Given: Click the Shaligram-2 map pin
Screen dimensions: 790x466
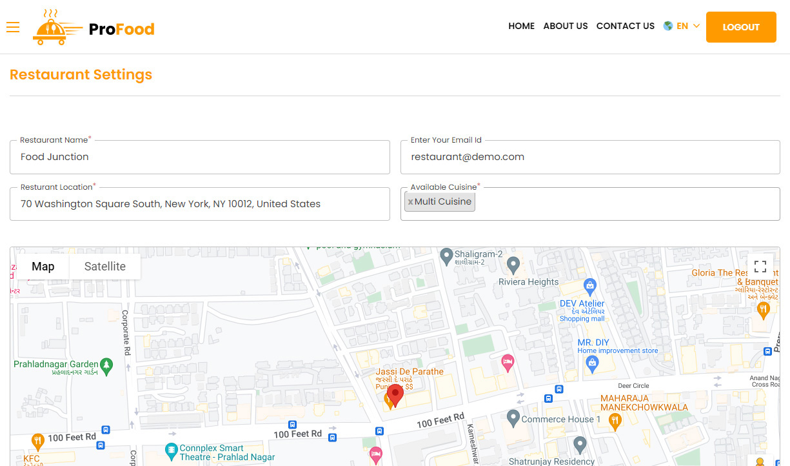Looking at the screenshot, I should pyautogui.click(x=446, y=257).
